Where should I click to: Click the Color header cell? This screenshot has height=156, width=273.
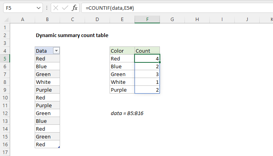click(122, 51)
